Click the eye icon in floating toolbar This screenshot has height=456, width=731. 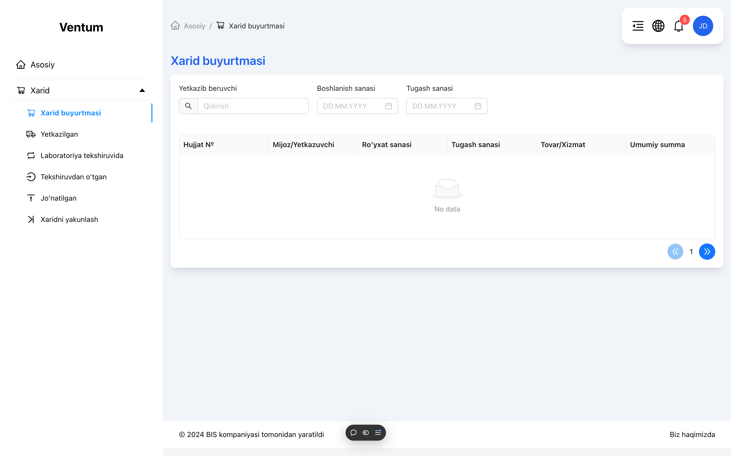(365, 432)
